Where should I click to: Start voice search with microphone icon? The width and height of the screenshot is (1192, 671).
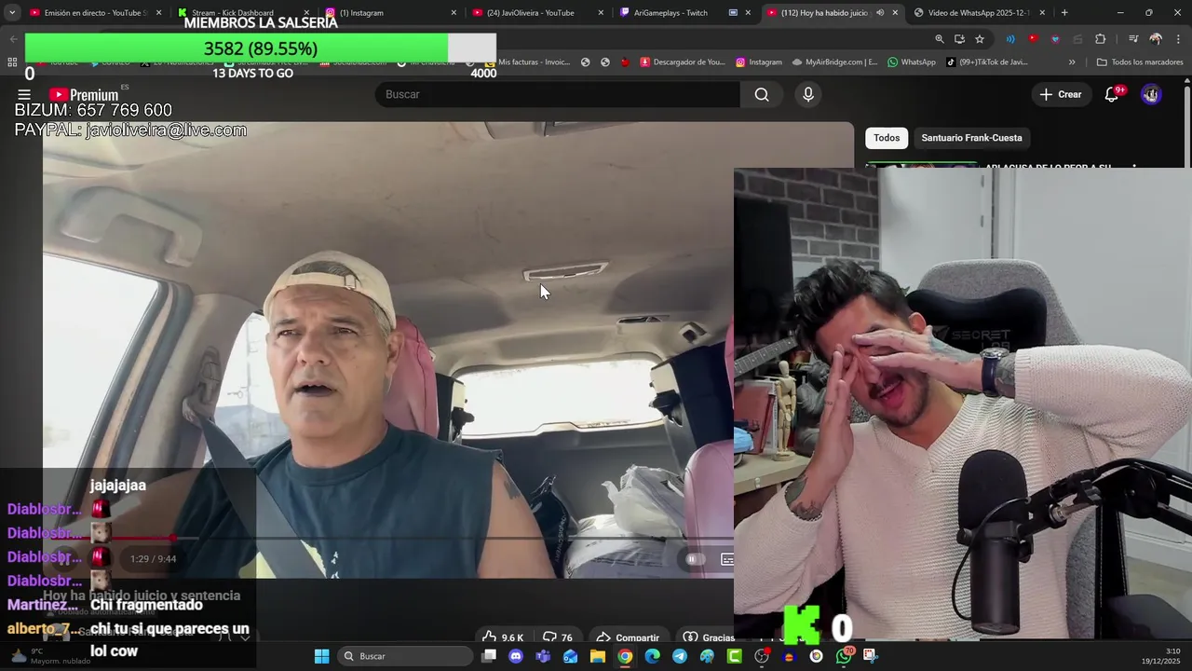(x=808, y=94)
